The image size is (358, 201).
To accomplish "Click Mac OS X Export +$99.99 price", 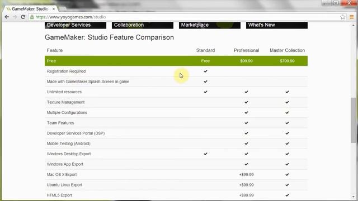I will tap(246, 175).
